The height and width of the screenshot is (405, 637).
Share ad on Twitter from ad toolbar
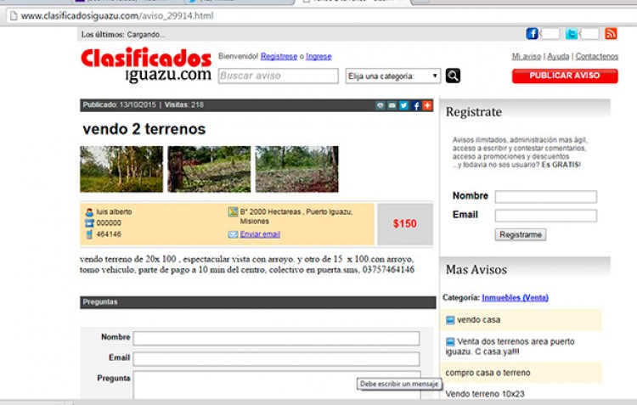pos(404,105)
